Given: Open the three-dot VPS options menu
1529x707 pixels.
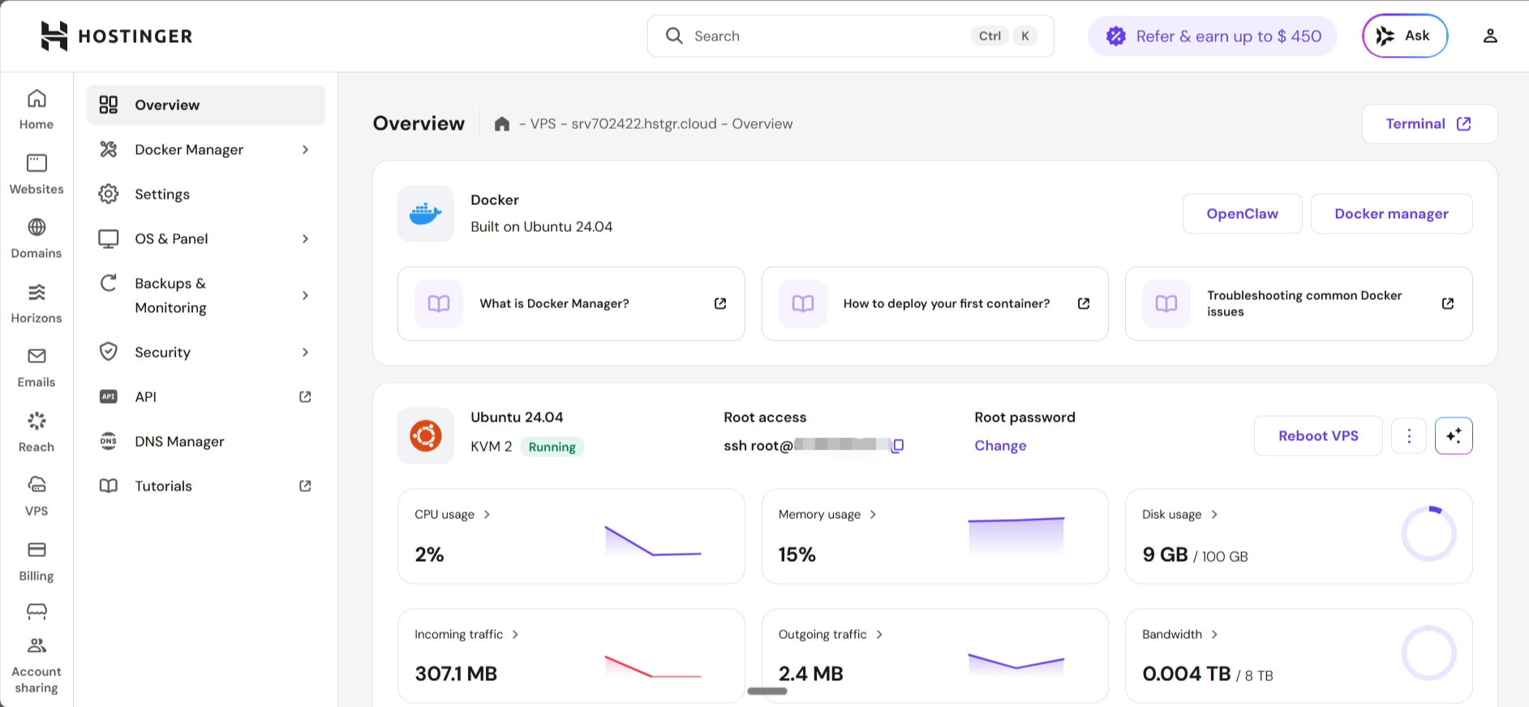Looking at the screenshot, I should click(1409, 436).
